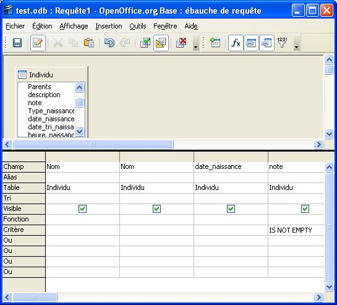Click the Visible row header
Viewport: 337px width, 305px height.
point(23,208)
